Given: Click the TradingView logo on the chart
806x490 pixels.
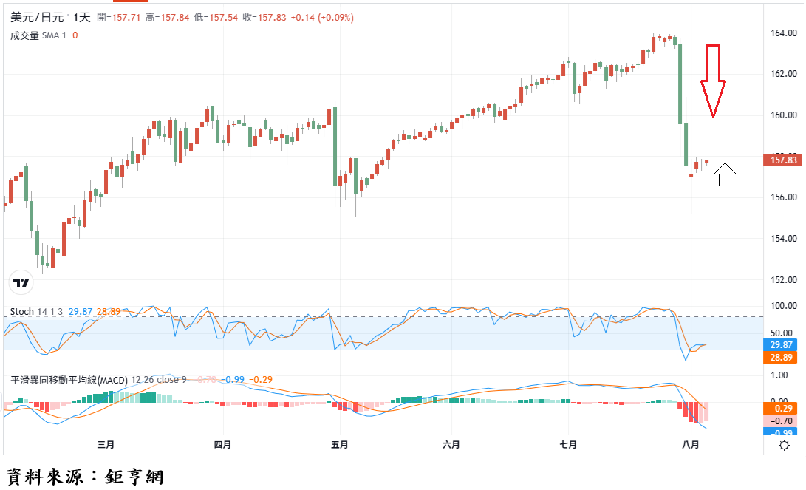Looking at the screenshot, I should [x=21, y=282].
